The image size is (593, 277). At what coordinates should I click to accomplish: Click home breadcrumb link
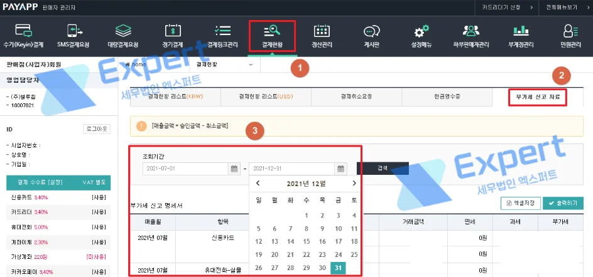(x=136, y=65)
